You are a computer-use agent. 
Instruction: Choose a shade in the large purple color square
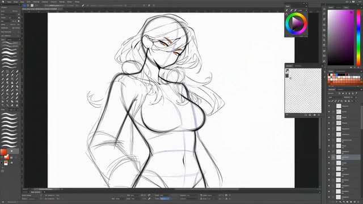(x=340, y=38)
